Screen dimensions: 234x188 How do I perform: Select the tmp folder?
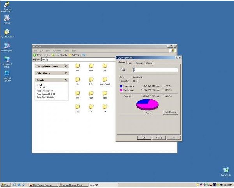(x=77, y=108)
